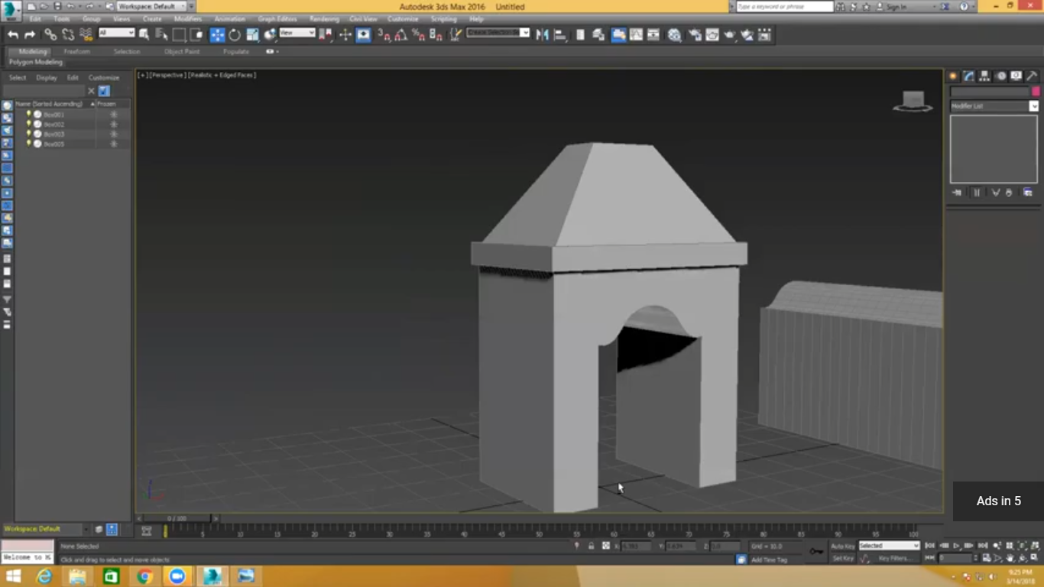Click the pink object color swatch
1044x587 pixels.
1036,91
